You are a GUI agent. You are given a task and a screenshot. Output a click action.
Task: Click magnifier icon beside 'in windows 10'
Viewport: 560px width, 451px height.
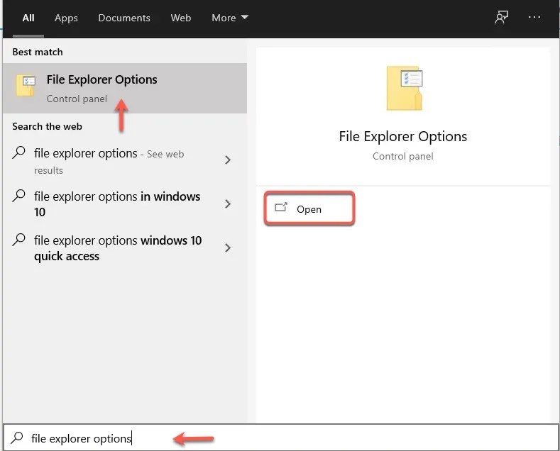(18, 196)
